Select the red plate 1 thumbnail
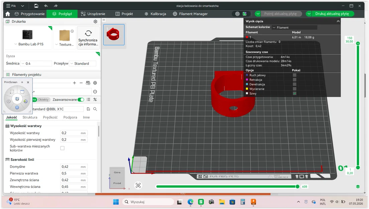 click(114, 34)
